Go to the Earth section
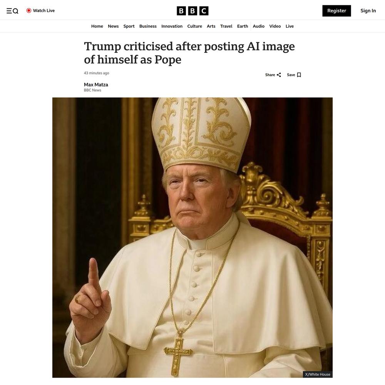The image size is (385, 385). tap(242, 26)
